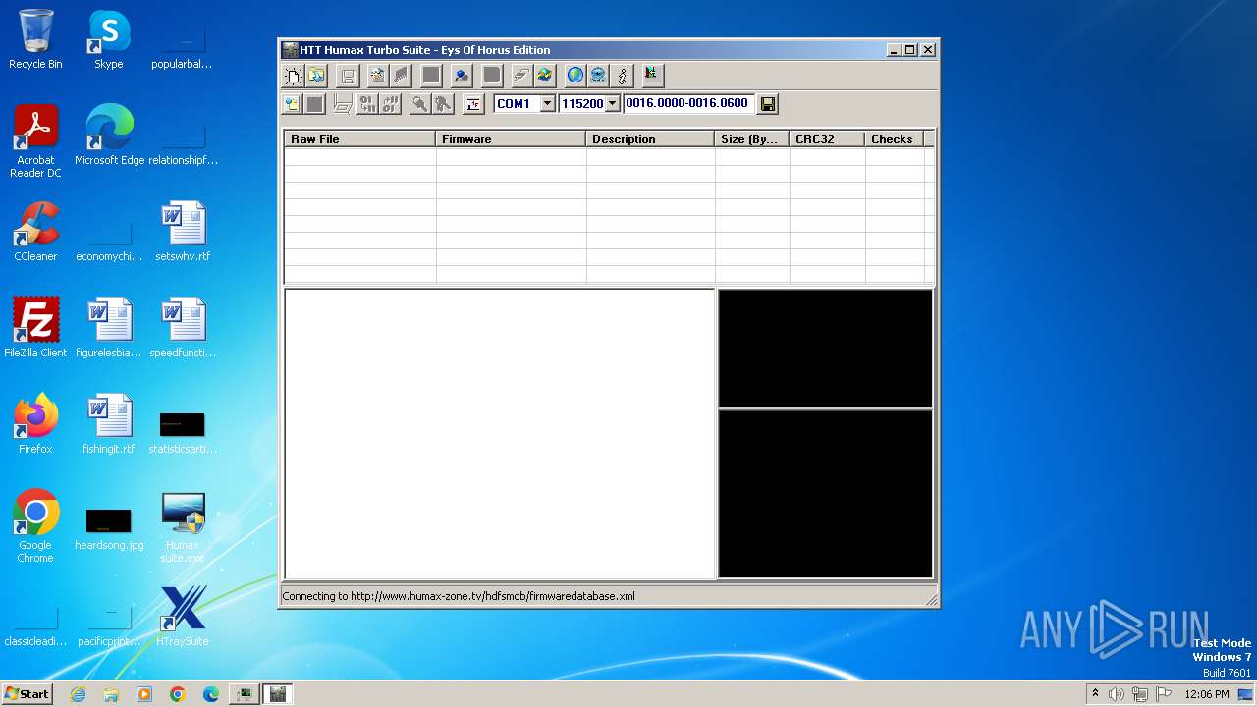Sort by CRC32 column header
Viewport: 1257px width, 707px height.
(x=827, y=139)
